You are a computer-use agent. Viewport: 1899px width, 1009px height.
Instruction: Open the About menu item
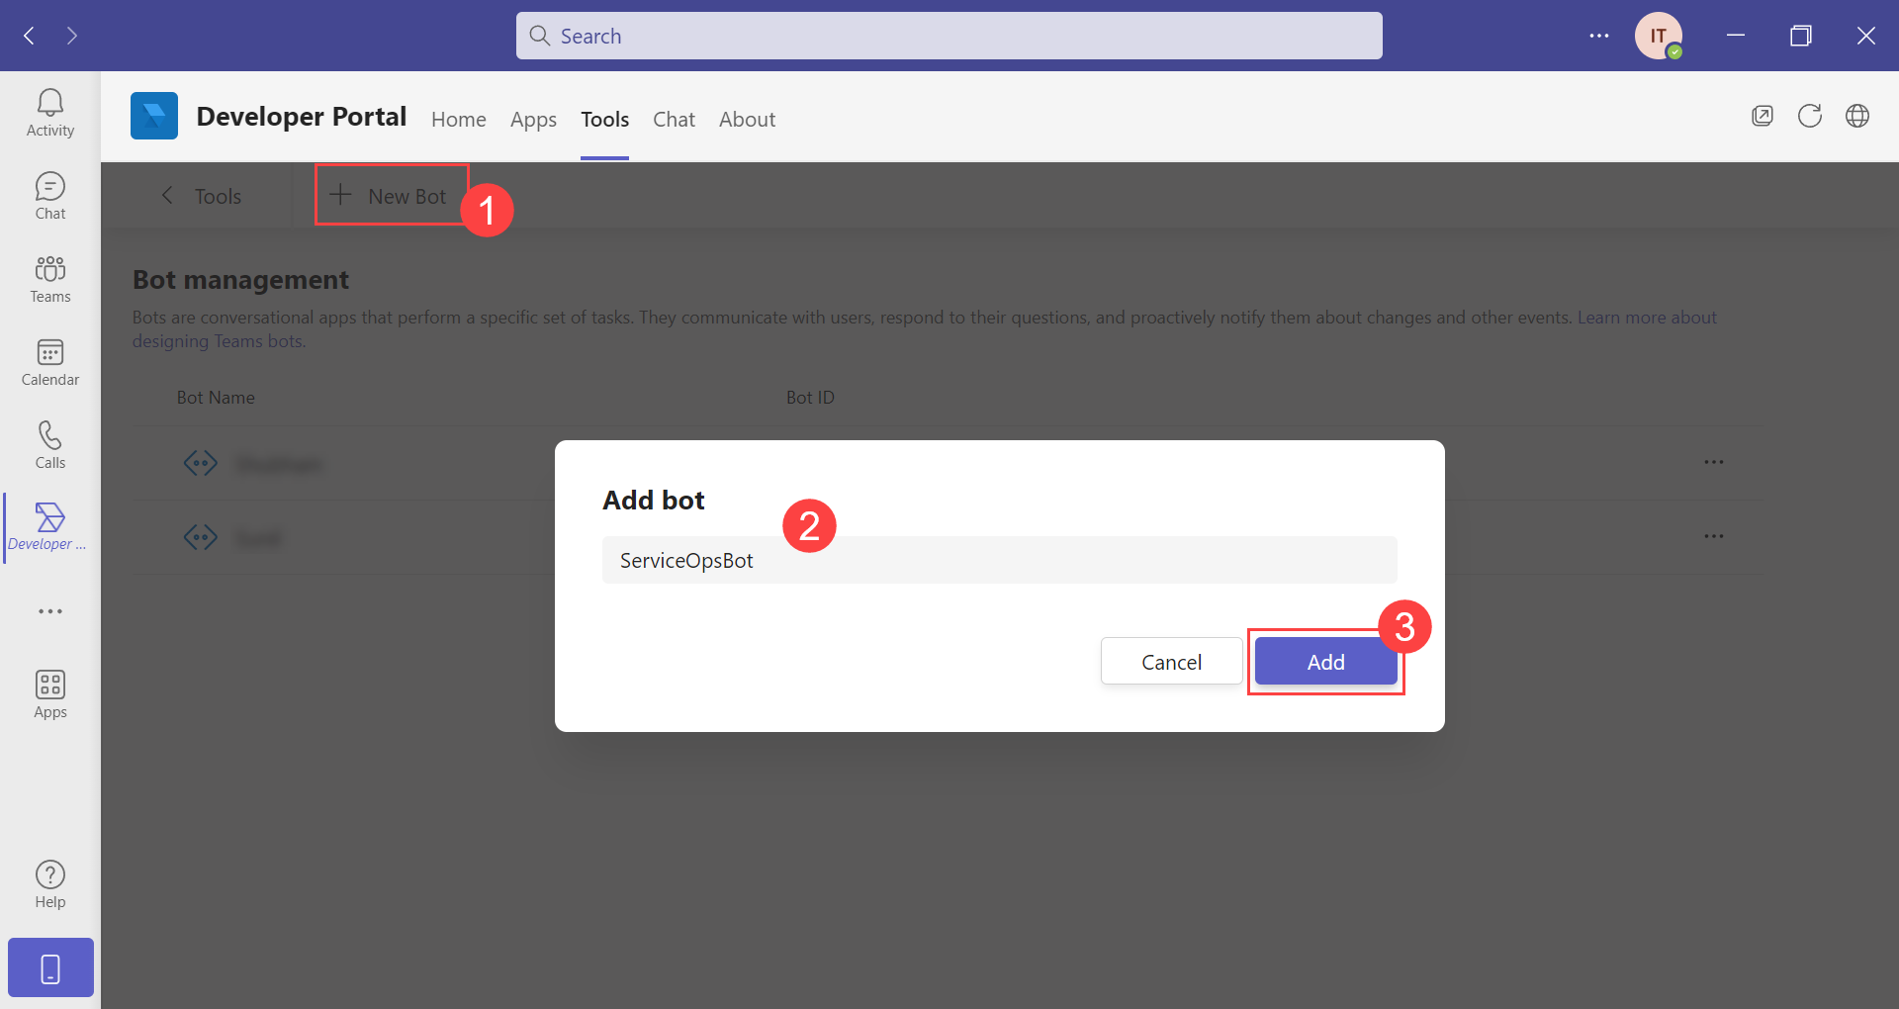747,119
